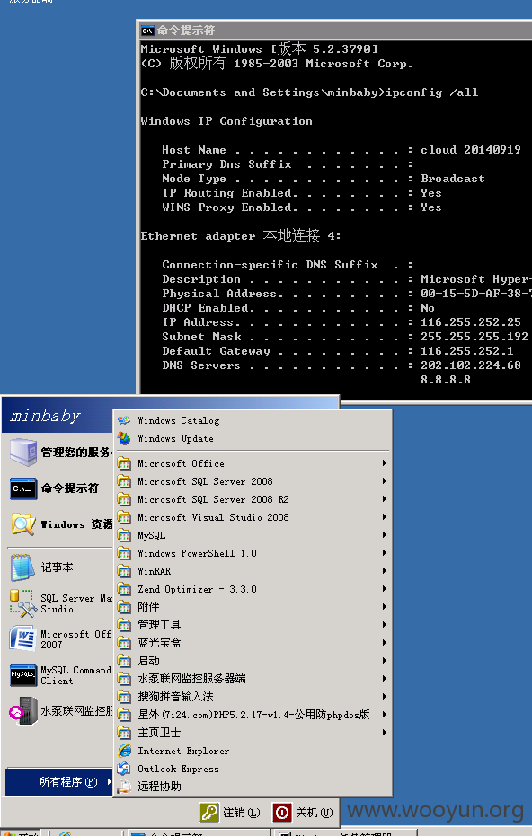Click minbaby user name header
Viewport: 532px width, 836px height.
pyautogui.click(x=45, y=416)
